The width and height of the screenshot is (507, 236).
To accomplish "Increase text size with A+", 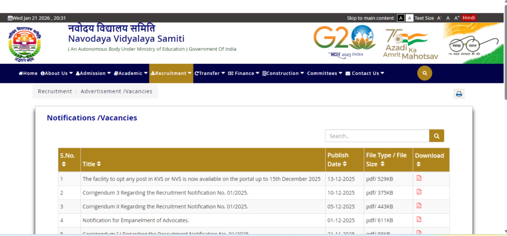I will pos(457,18).
